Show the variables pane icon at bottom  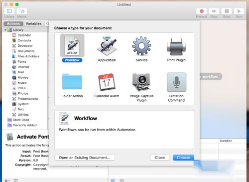click(x=122, y=181)
